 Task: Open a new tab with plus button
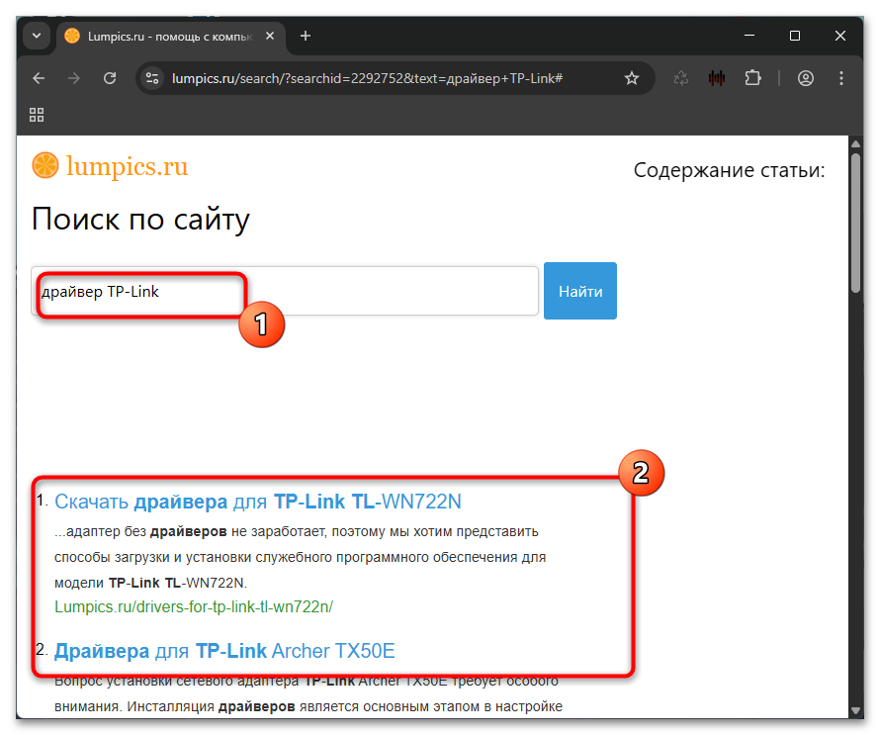[306, 36]
